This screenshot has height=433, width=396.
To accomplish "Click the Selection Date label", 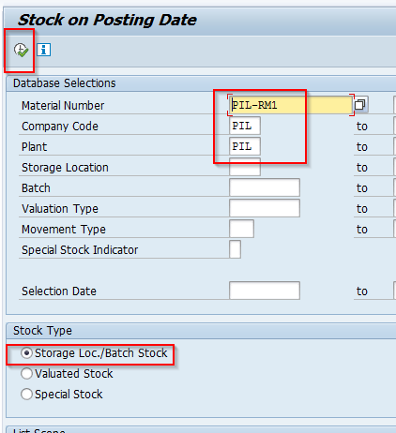I will click(59, 291).
